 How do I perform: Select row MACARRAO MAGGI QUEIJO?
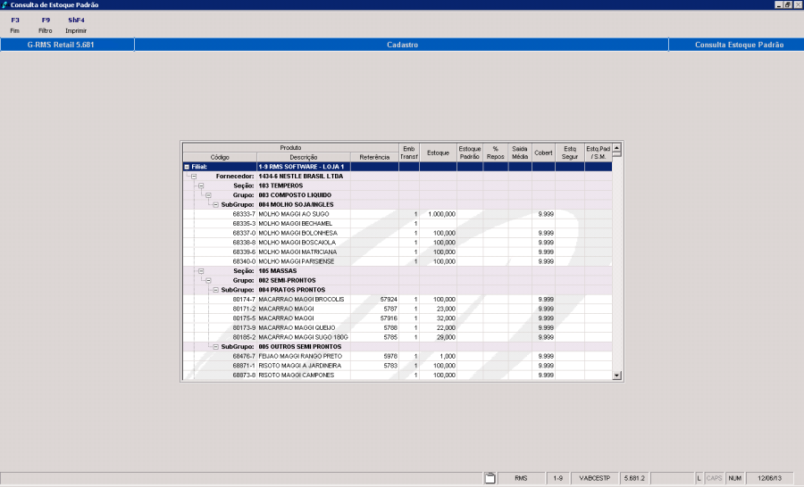point(398,327)
